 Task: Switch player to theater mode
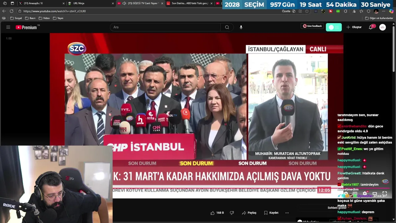[x=375, y=194]
